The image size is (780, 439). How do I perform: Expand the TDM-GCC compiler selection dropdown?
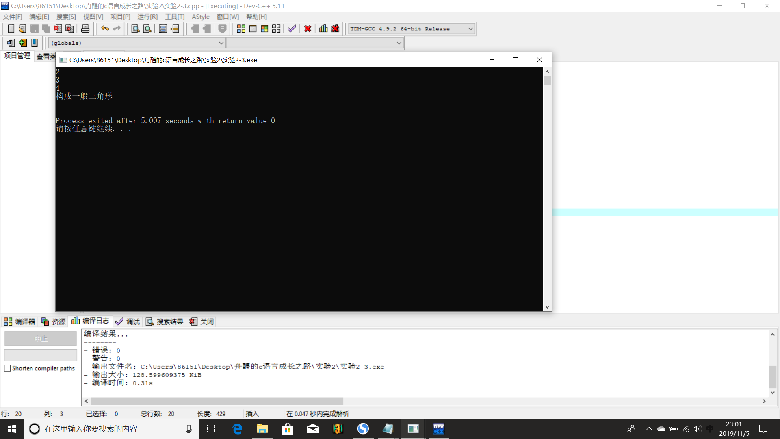point(470,29)
